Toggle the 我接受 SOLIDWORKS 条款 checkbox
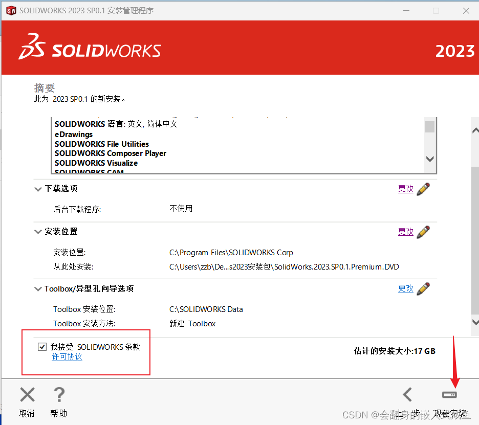 click(42, 347)
